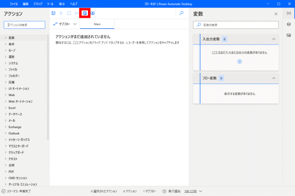
Task: Expand the Exchange action group
Action: (x=6, y=127)
